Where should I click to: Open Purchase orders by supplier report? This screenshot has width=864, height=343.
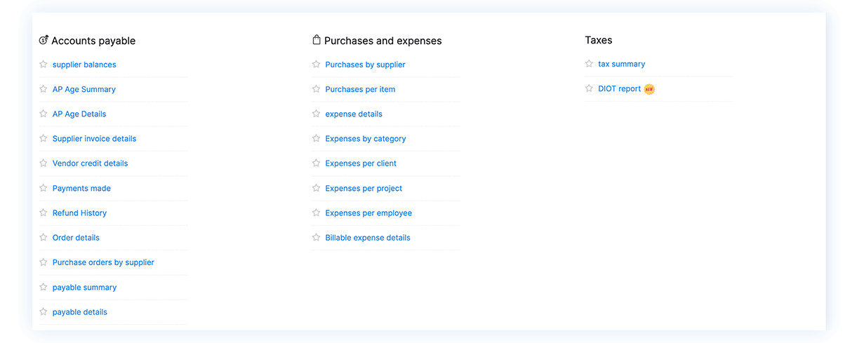click(103, 262)
